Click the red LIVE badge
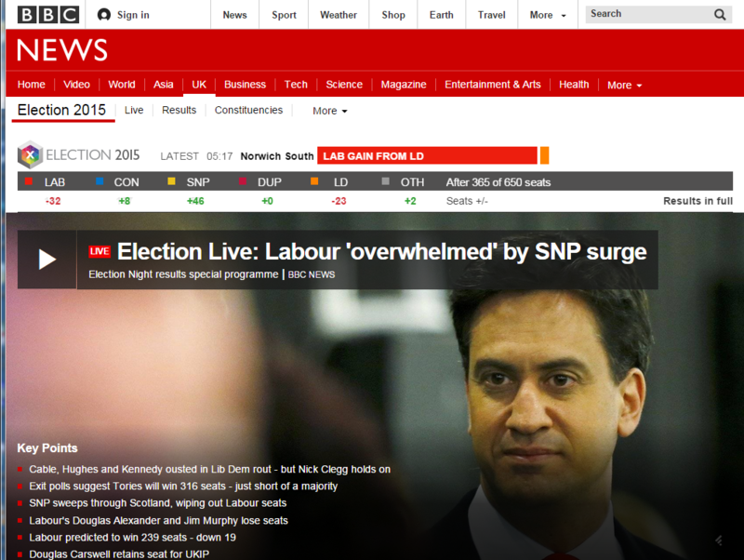Viewport: 744px width, 560px height. point(100,251)
